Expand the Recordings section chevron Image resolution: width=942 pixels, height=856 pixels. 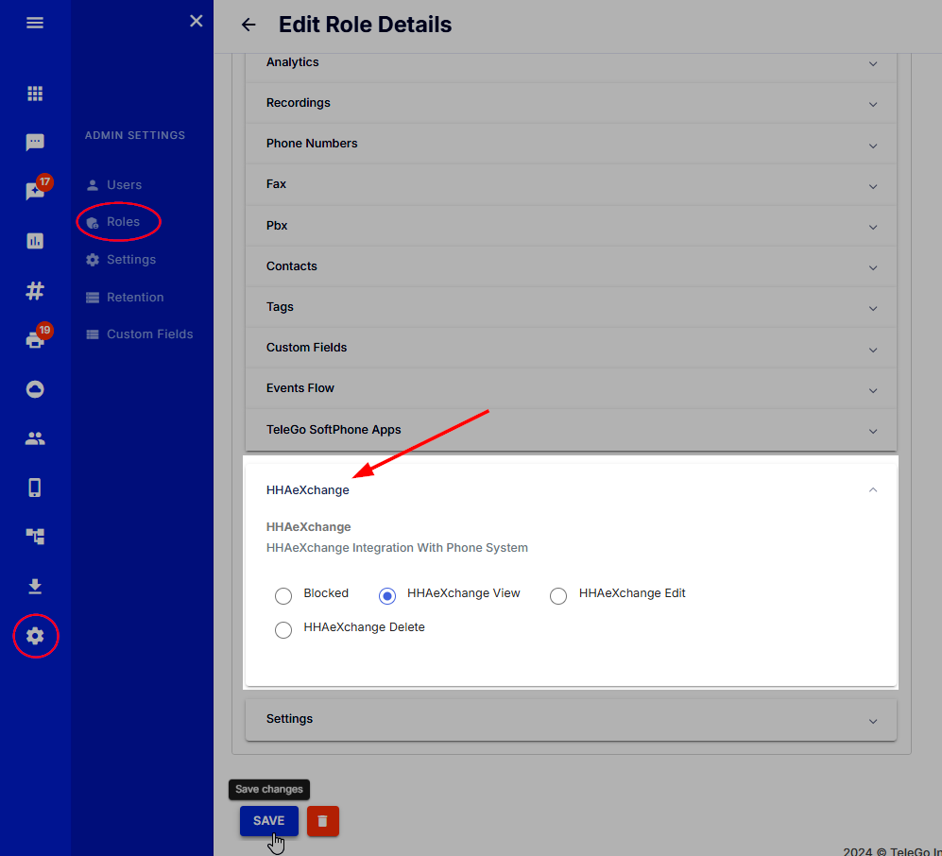873,105
